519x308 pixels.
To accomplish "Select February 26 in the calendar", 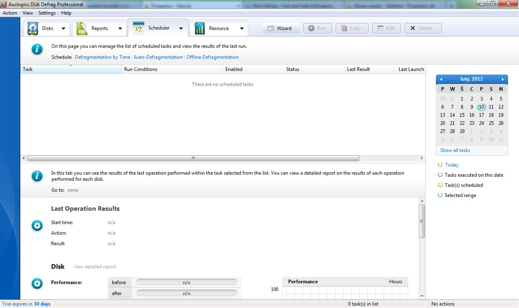I will [x=501, y=123].
